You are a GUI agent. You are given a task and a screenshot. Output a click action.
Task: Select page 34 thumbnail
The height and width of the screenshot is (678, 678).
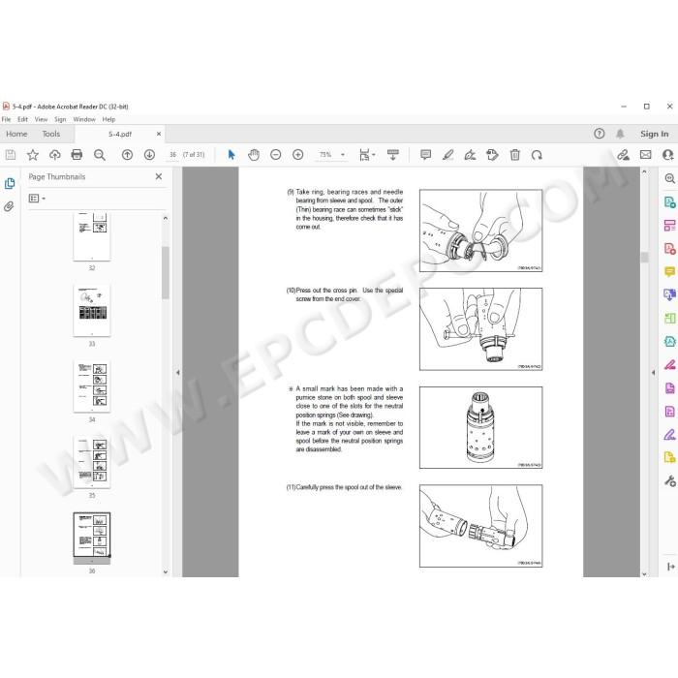[x=92, y=386]
